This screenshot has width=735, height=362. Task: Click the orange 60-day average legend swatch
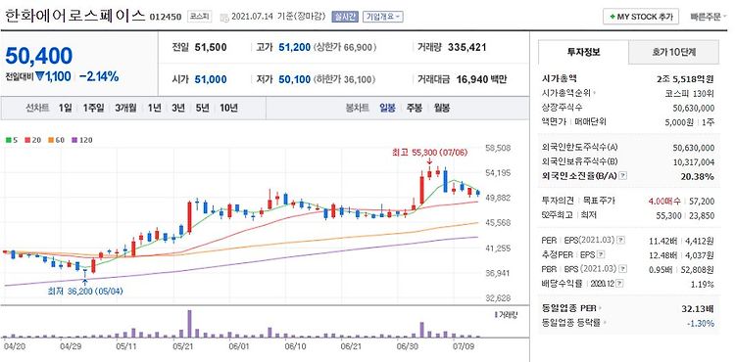50,140
